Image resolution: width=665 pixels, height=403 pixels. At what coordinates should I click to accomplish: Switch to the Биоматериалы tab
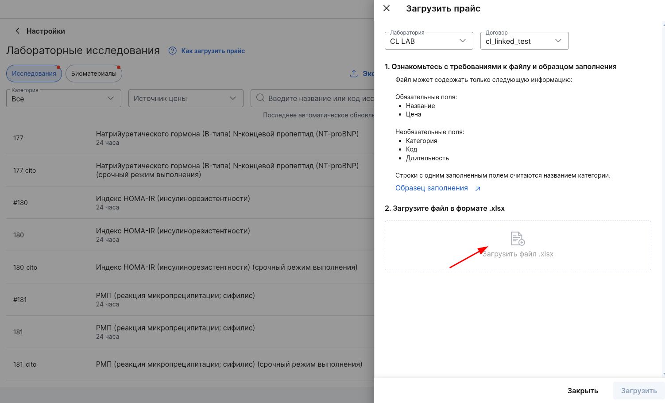(x=94, y=74)
